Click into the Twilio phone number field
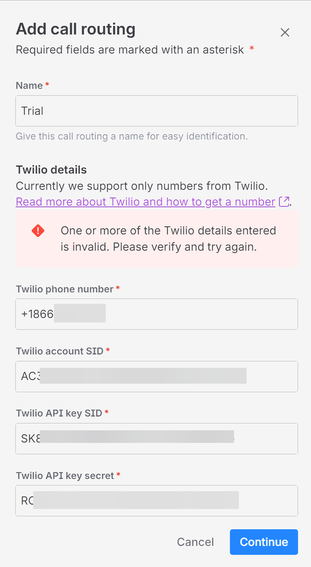311x567 pixels. tap(157, 314)
